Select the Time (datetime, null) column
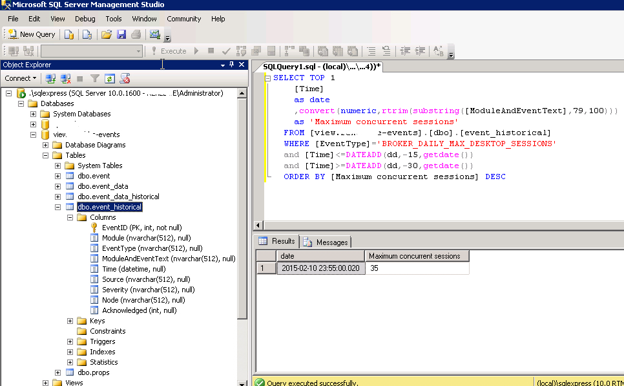The image size is (624, 386). point(134,269)
